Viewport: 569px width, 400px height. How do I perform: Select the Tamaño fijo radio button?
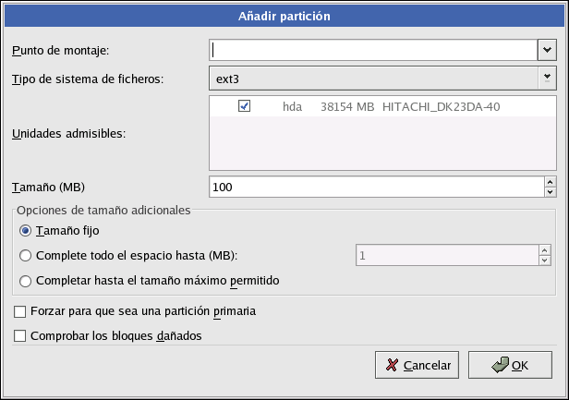pos(25,231)
